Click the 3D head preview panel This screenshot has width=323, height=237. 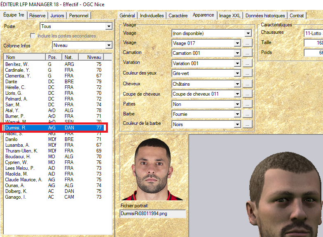256,186
